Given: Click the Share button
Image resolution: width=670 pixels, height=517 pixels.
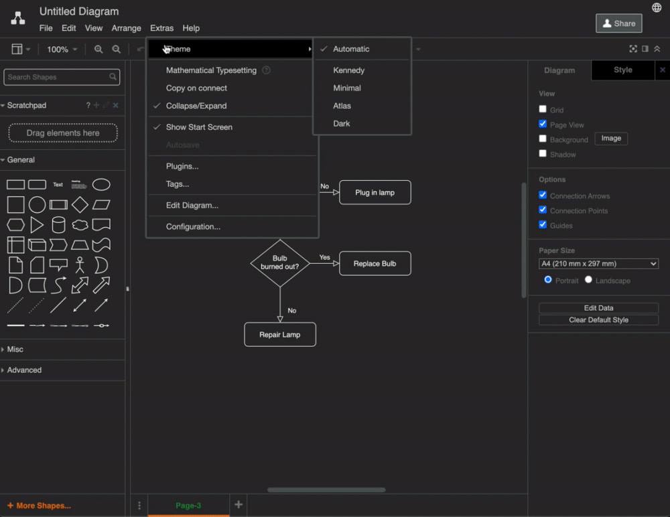Looking at the screenshot, I should pos(618,23).
